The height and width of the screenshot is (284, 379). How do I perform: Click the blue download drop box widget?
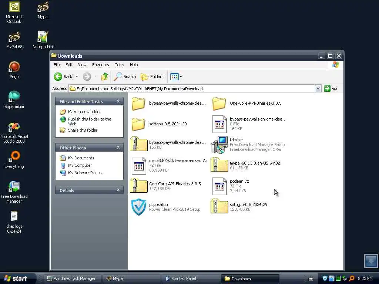click(371, 261)
